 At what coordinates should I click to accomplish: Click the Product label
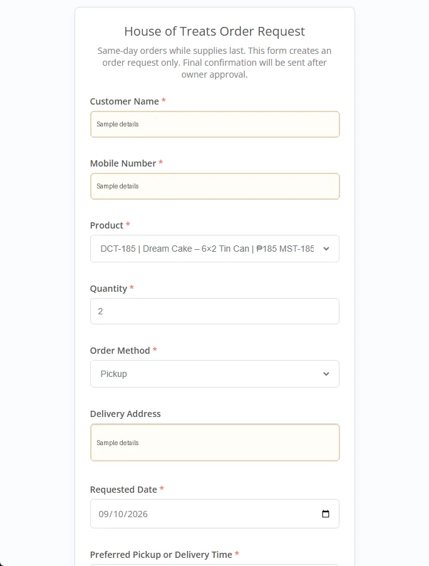point(106,225)
